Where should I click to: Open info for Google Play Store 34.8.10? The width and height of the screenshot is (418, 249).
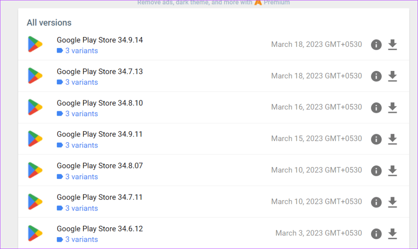pyautogui.click(x=376, y=108)
